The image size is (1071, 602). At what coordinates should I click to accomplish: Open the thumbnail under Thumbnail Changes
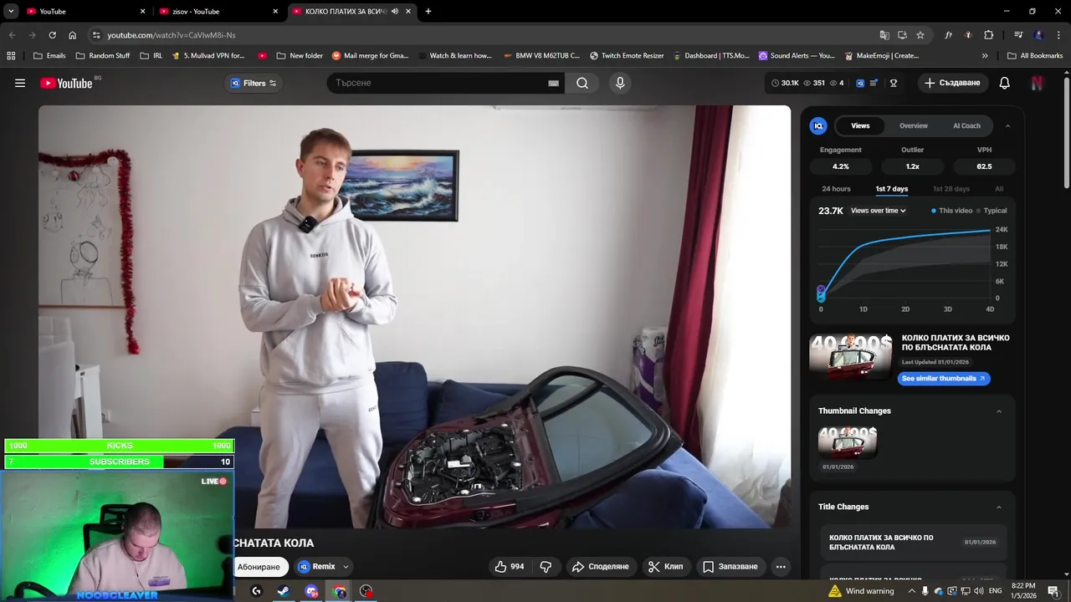click(x=848, y=441)
